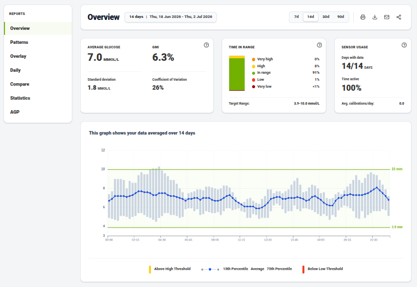Email the report via envelope icon
This screenshot has width=417, height=287.
[x=387, y=17]
